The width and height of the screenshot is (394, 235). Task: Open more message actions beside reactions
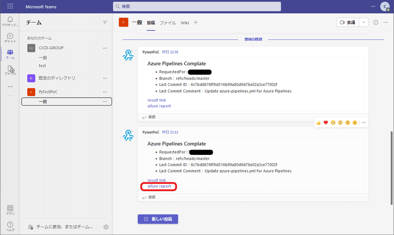point(363,122)
